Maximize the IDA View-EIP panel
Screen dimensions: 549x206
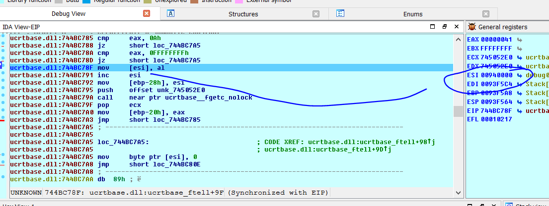point(433,27)
